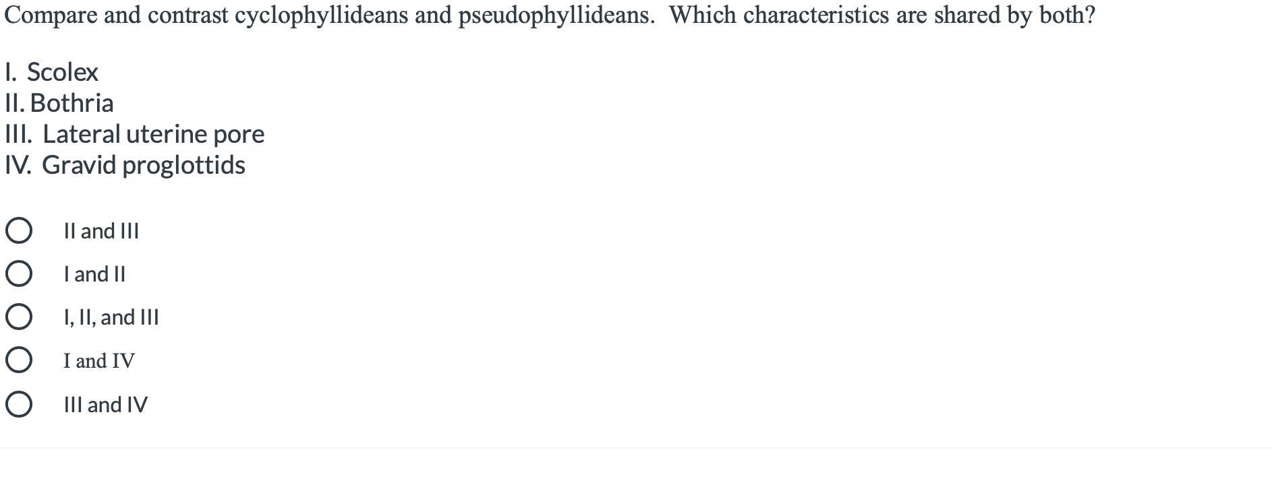
Task: Click the "I and IV" answer label text
Action: point(99,361)
